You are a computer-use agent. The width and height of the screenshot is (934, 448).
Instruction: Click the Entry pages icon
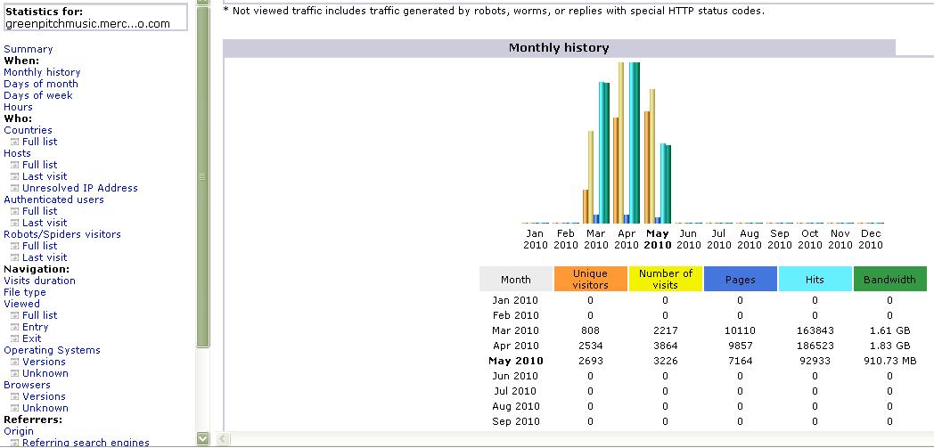(x=15, y=327)
